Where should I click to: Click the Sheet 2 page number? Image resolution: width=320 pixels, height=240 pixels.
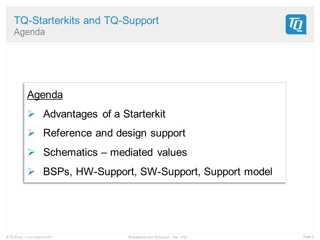click(x=308, y=237)
